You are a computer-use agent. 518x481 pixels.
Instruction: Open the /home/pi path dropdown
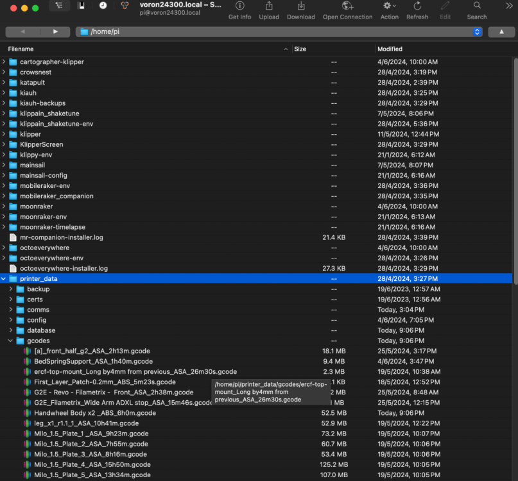click(x=477, y=31)
